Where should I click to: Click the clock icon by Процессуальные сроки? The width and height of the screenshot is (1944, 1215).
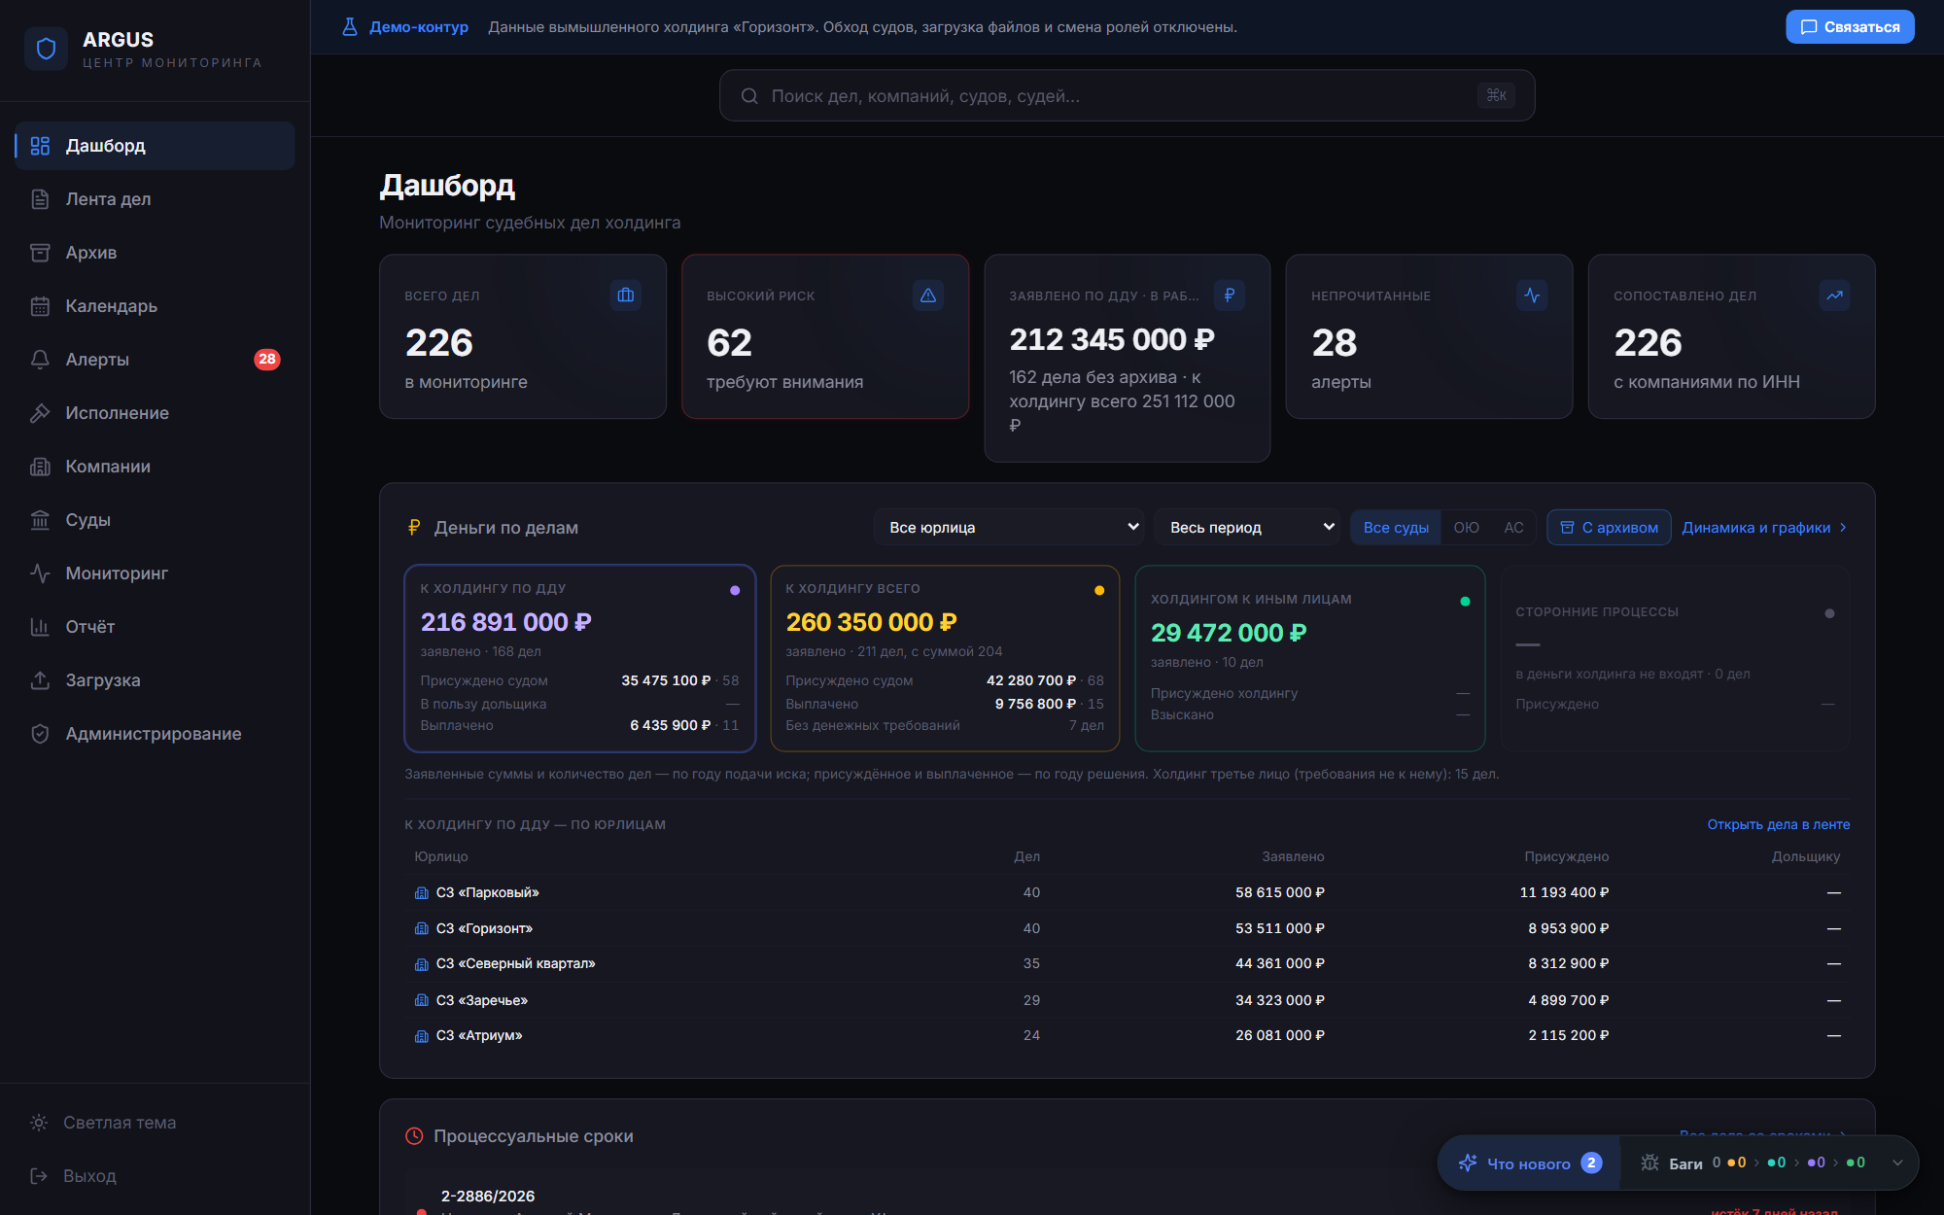point(414,1136)
